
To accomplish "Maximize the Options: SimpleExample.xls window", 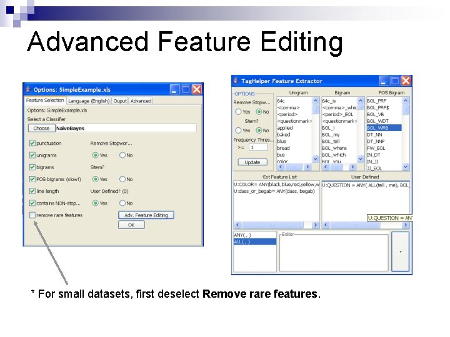I will click(186, 90).
